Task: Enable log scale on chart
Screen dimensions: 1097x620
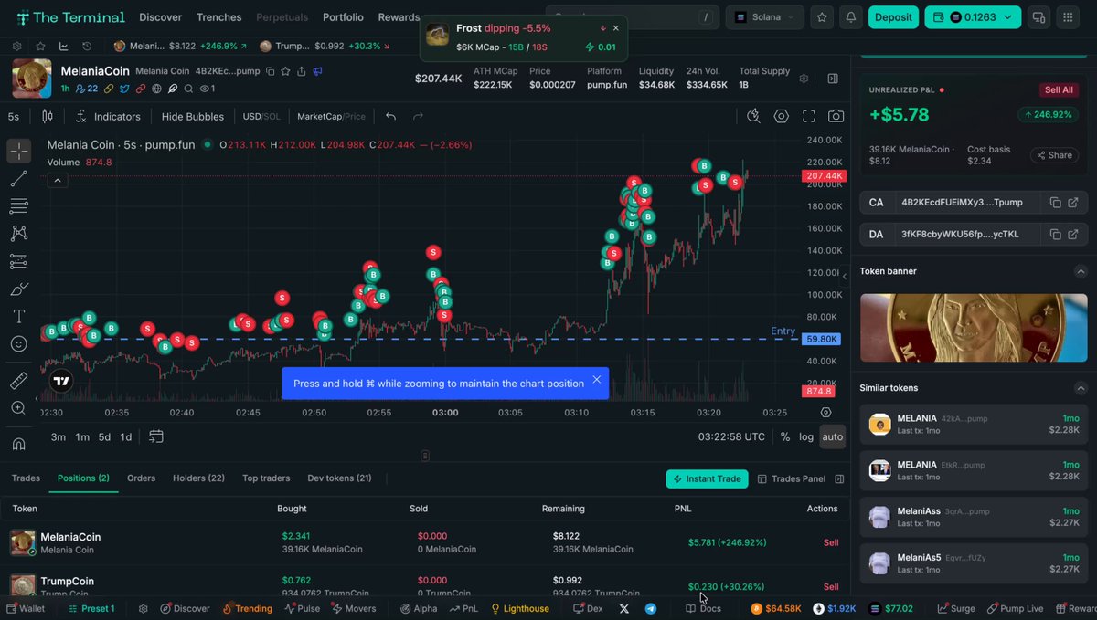Action: tap(806, 436)
